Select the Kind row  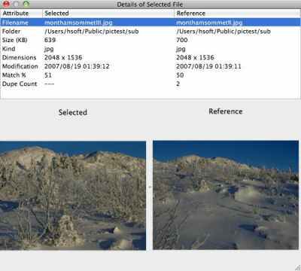pyautogui.click(x=150, y=49)
